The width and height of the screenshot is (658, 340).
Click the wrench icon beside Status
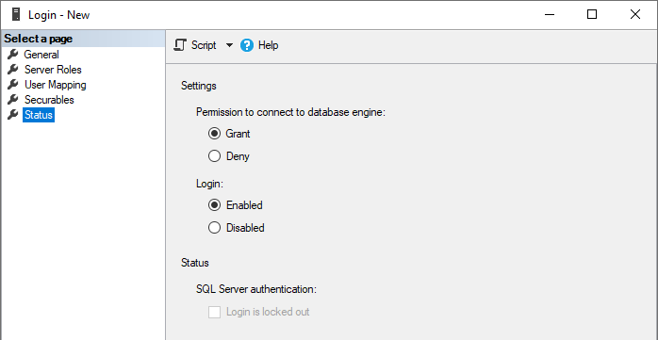(x=13, y=115)
